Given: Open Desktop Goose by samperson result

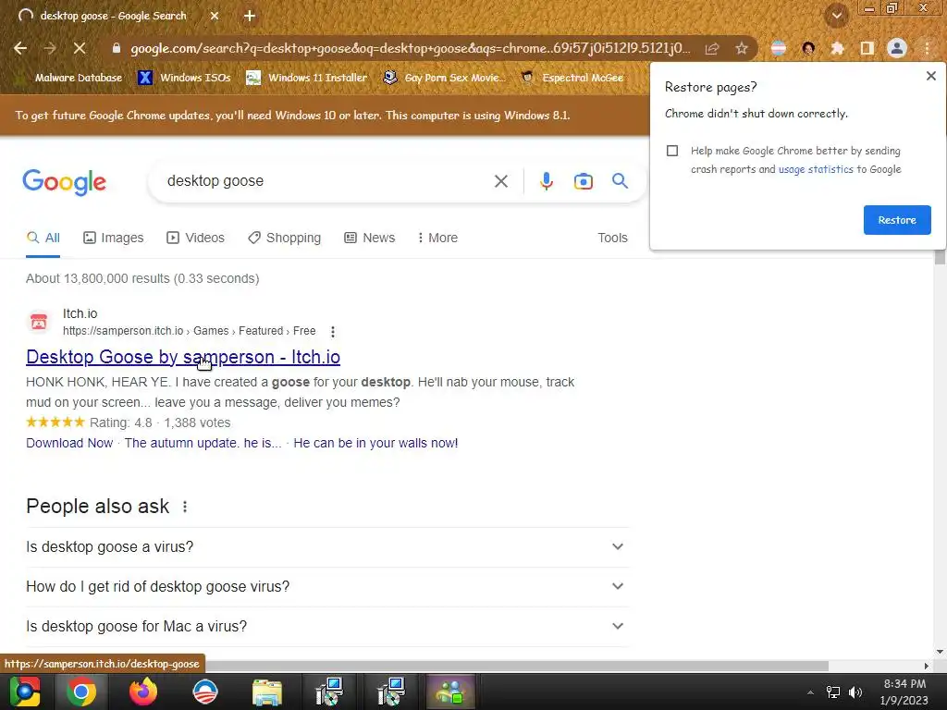Looking at the screenshot, I should (183, 357).
